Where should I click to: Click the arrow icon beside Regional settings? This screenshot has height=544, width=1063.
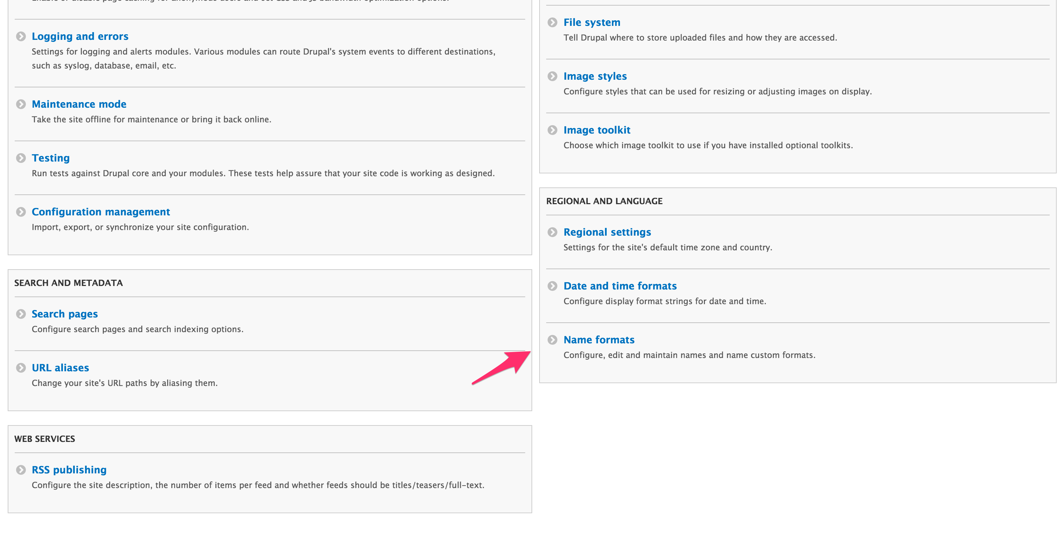pyautogui.click(x=552, y=232)
